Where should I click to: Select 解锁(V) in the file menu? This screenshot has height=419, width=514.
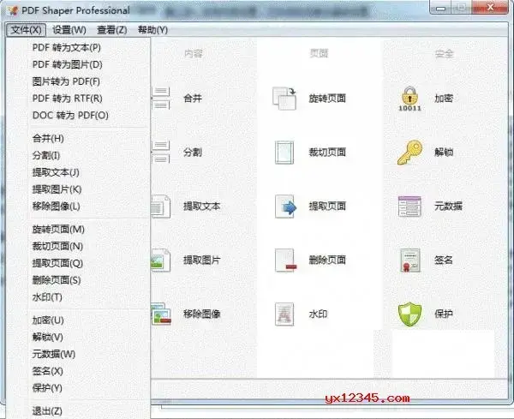(x=47, y=338)
